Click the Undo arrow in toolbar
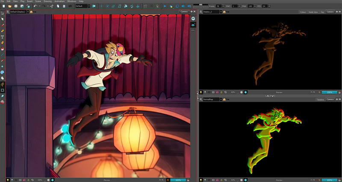 tap(35, 6)
